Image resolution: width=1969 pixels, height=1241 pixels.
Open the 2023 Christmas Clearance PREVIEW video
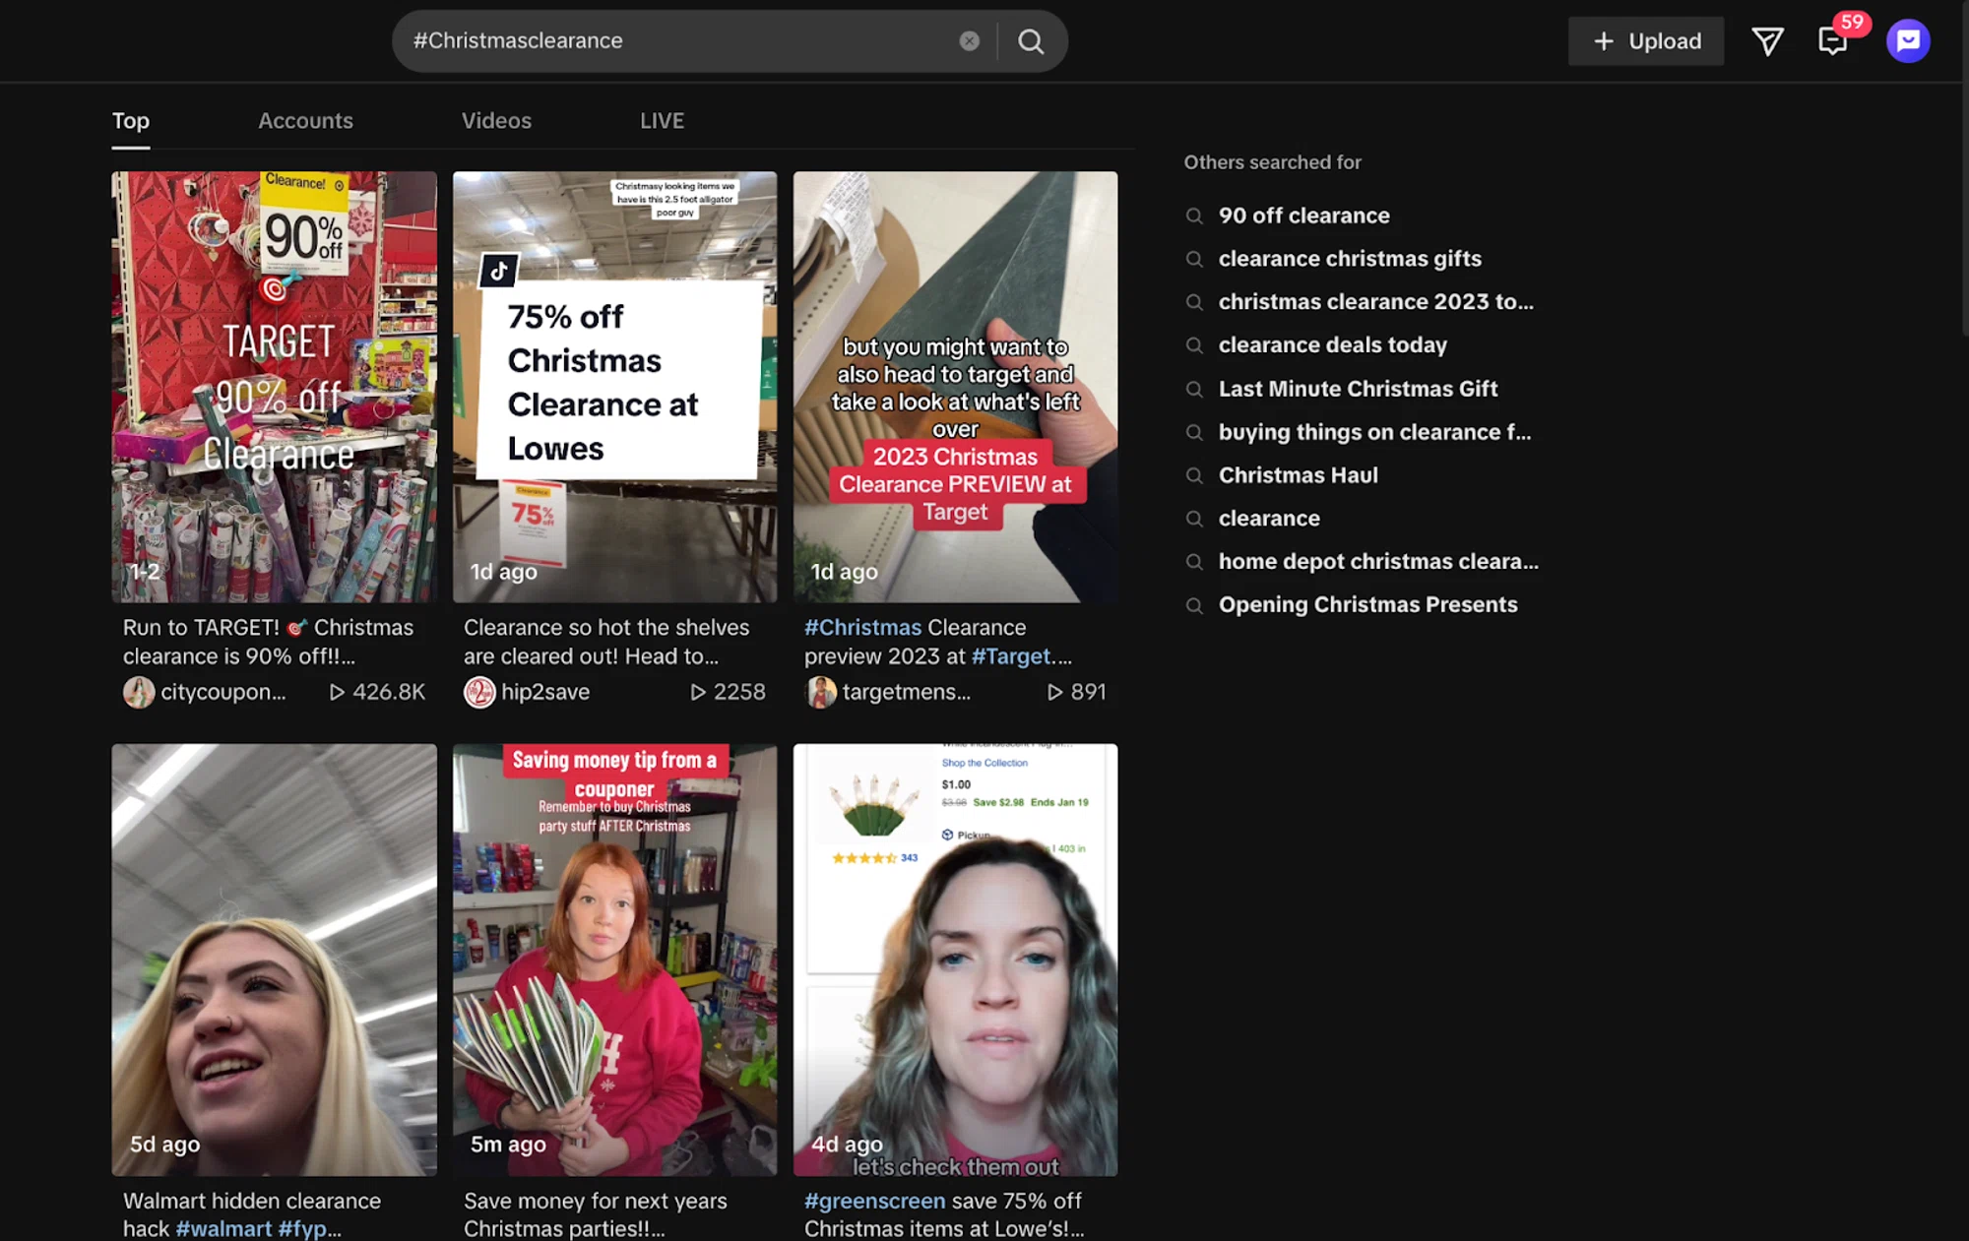click(955, 387)
